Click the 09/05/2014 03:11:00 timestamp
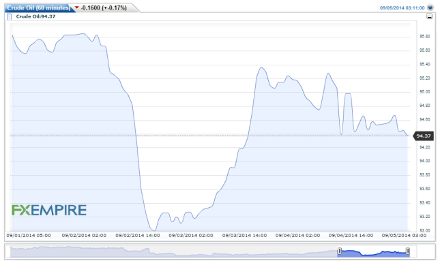This screenshot has height=263, width=440. click(402, 8)
